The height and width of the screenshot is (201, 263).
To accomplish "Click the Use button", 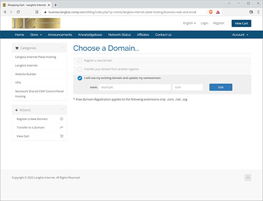I will (x=221, y=87).
